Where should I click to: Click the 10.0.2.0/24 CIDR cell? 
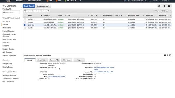pos(94,19)
